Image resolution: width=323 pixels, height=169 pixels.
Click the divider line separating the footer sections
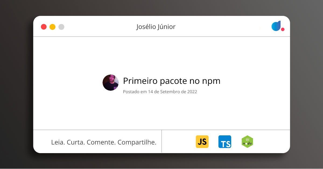pos(161,141)
